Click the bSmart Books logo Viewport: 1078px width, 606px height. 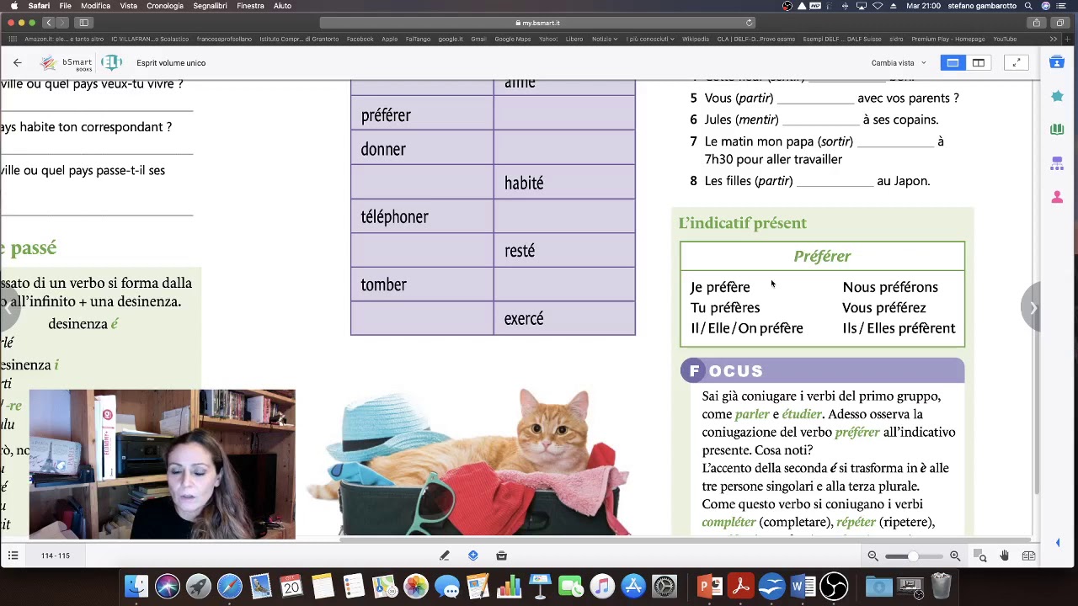(x=67, y=62)
